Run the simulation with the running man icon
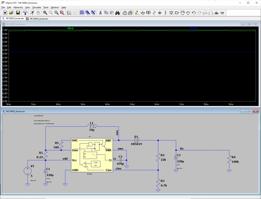Image resolution: width=261 pixels, height=199 pixels. tap(32, 13)
